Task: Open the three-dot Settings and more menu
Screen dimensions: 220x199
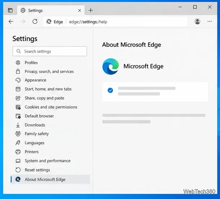Action: click(x=210, y=22)
